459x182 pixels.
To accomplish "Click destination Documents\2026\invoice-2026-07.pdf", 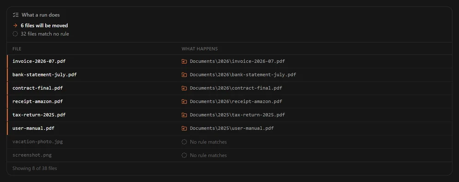I will (237, 61).
